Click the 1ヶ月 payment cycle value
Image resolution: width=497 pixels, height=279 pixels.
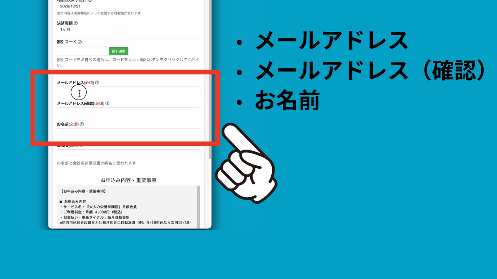[65, 30]
